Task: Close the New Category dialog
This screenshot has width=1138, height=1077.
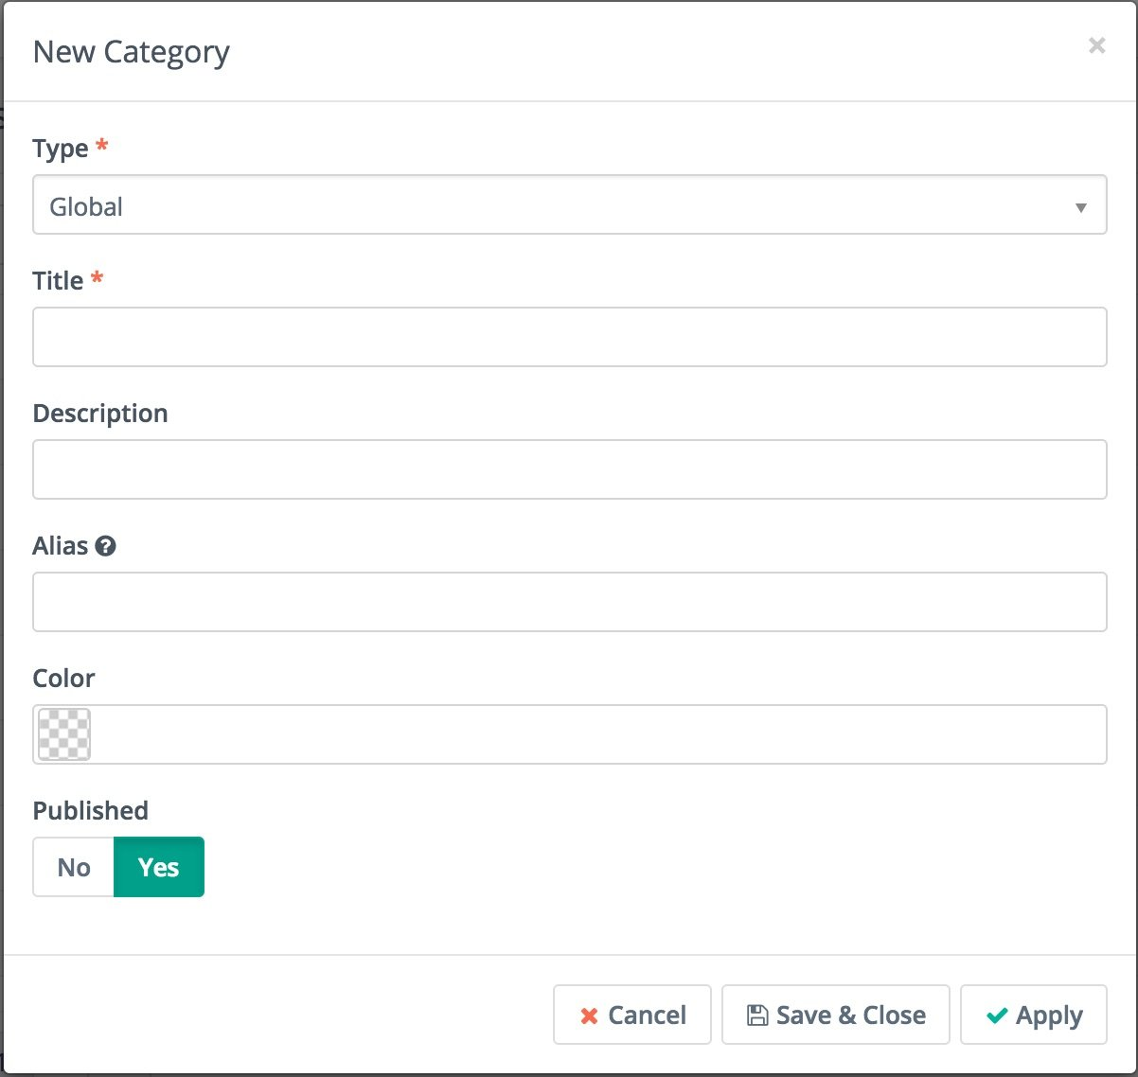Action: pos(1096,45)
